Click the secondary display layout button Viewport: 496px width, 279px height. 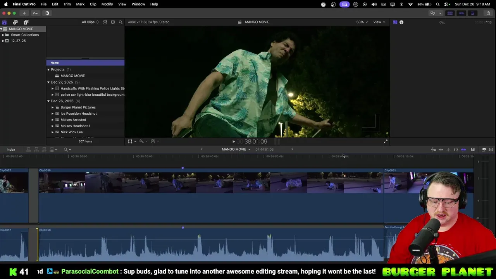click(432, 13)
